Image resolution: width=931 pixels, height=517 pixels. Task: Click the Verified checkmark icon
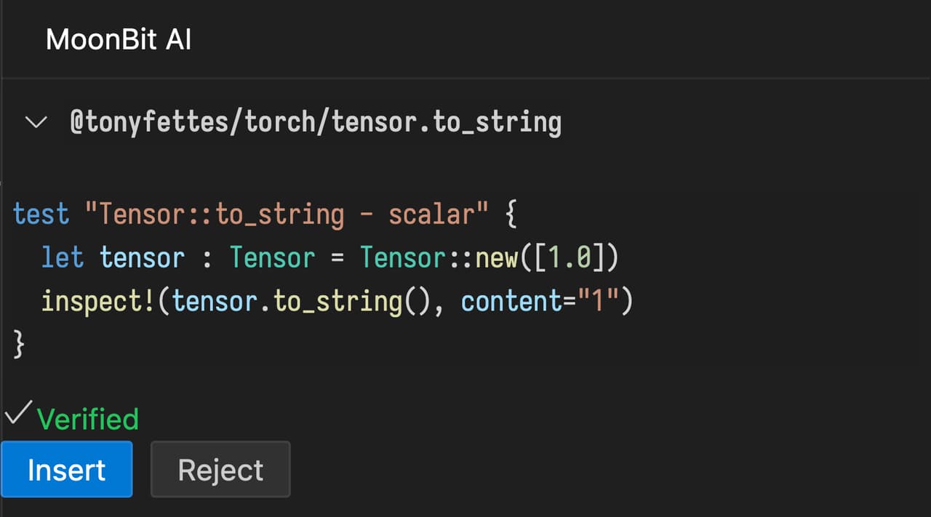(16, 417)
